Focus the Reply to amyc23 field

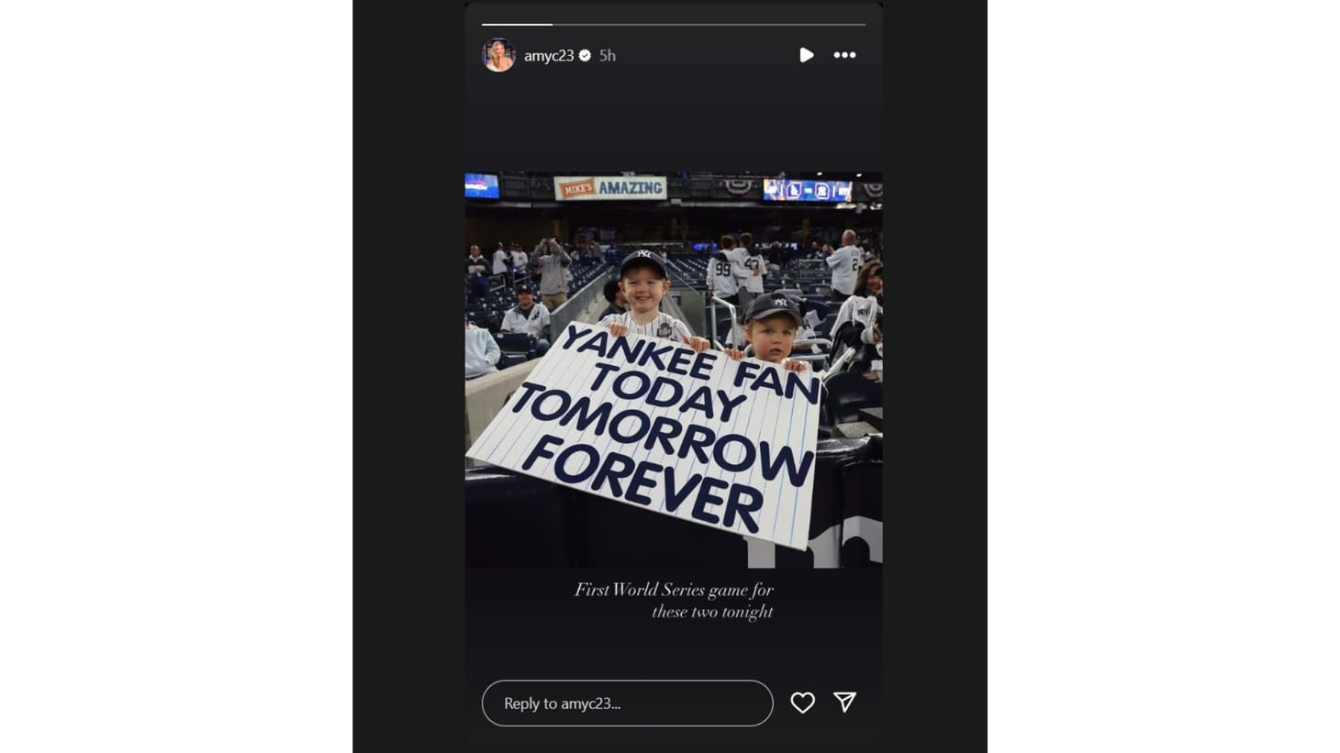tap(627, 703)
